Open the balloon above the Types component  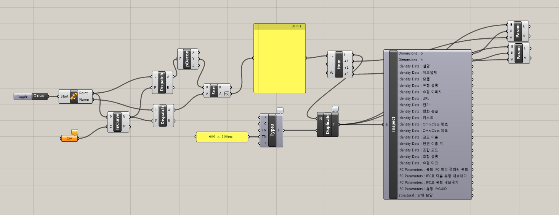280,110
